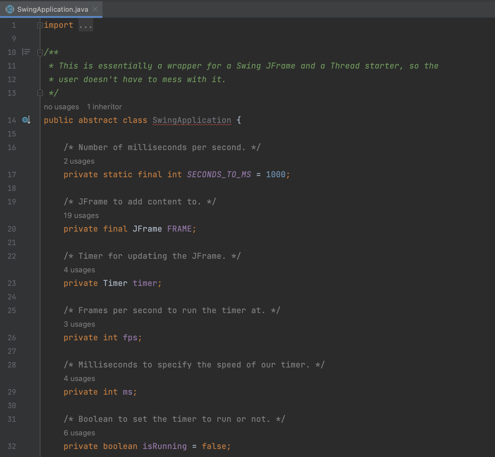This screenshot has width=495, height=457.
Task: Select the SwingApplication.java editor tab
Action: 52,9
